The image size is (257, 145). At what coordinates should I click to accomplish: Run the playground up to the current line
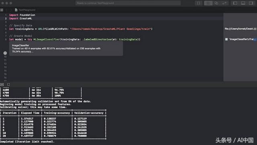point(5,53)
